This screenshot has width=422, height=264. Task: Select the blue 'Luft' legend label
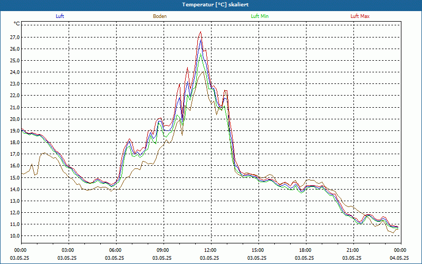[60, 16]
